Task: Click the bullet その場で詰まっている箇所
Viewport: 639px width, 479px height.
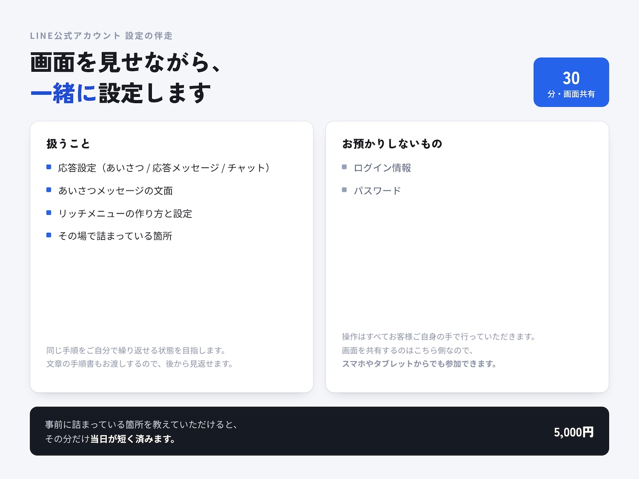Action: [115, 236]
